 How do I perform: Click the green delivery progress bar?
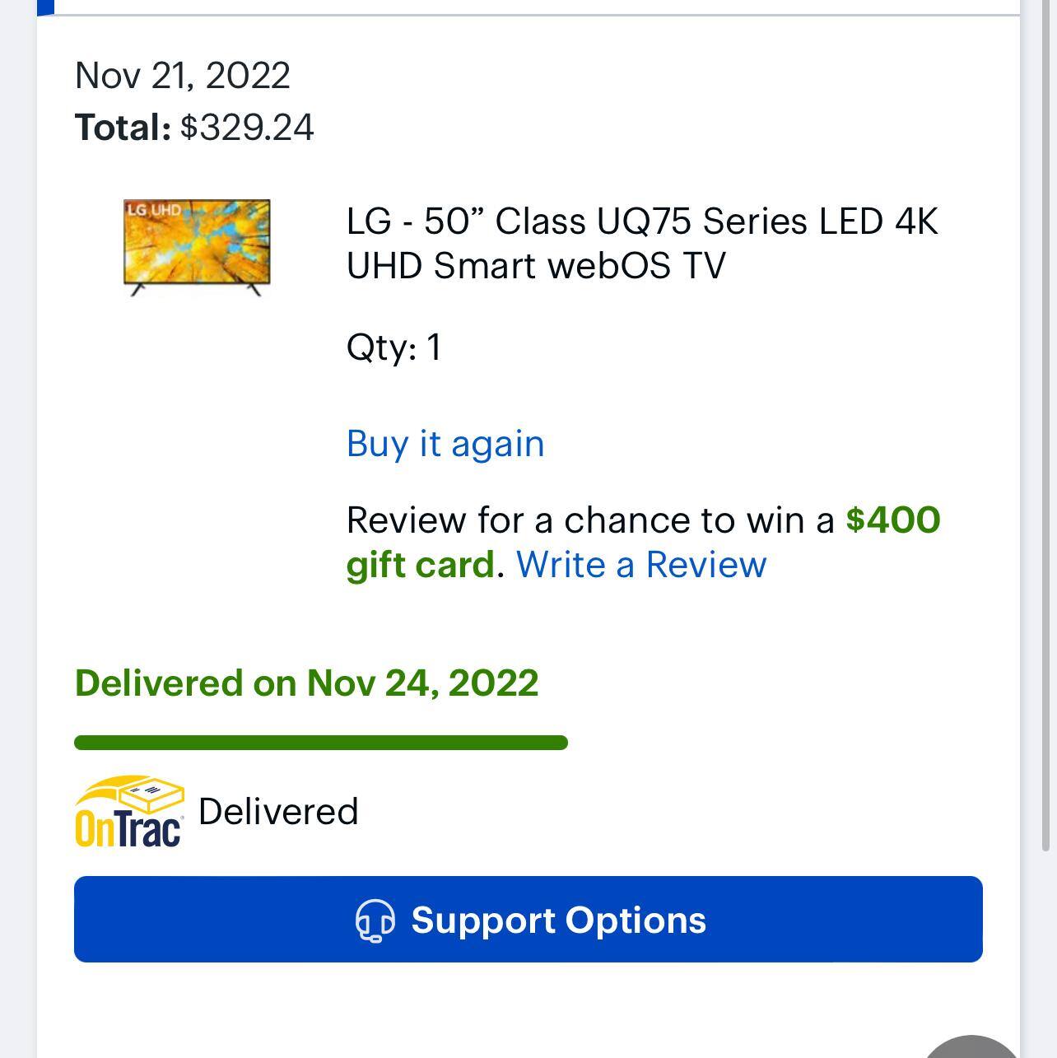(x=321, y=742)
